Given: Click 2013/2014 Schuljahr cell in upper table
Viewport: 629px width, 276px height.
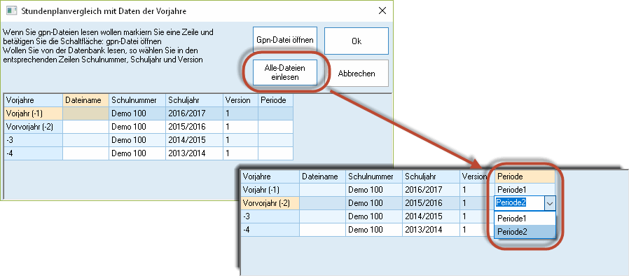Looking at the screenshot, I should click(195, 153).
